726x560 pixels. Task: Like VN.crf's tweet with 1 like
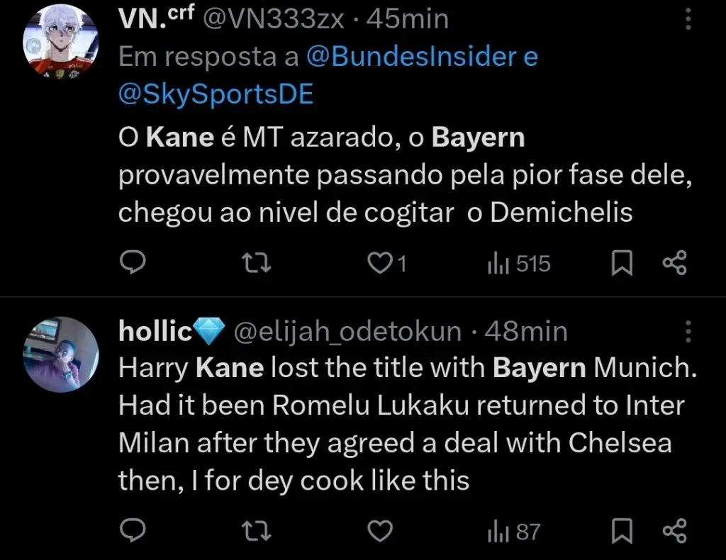381,264
